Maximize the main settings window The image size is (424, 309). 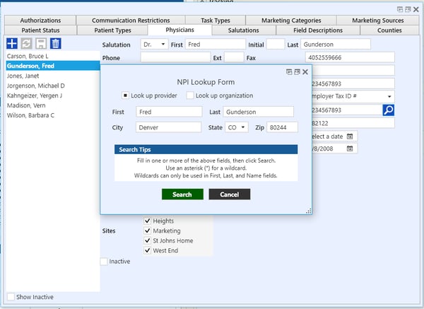point(408,9)
